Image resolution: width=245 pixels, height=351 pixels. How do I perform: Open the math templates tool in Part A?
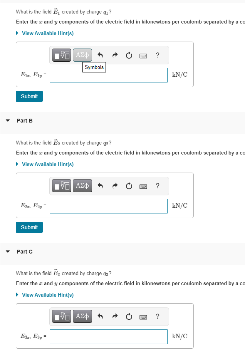coord(61,55)
